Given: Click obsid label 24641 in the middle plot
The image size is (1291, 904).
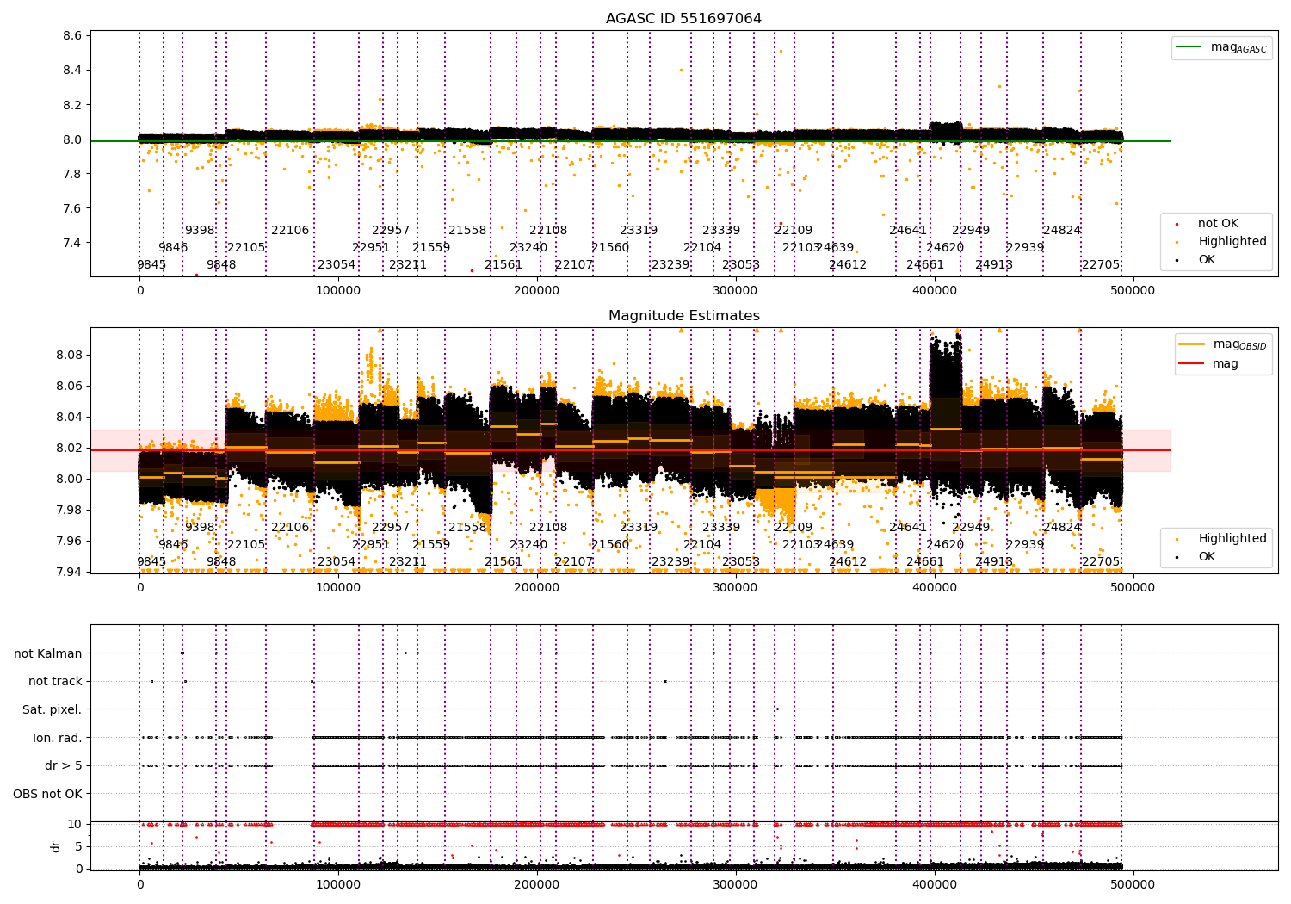Looking at the screenshot, I should 908,528.
